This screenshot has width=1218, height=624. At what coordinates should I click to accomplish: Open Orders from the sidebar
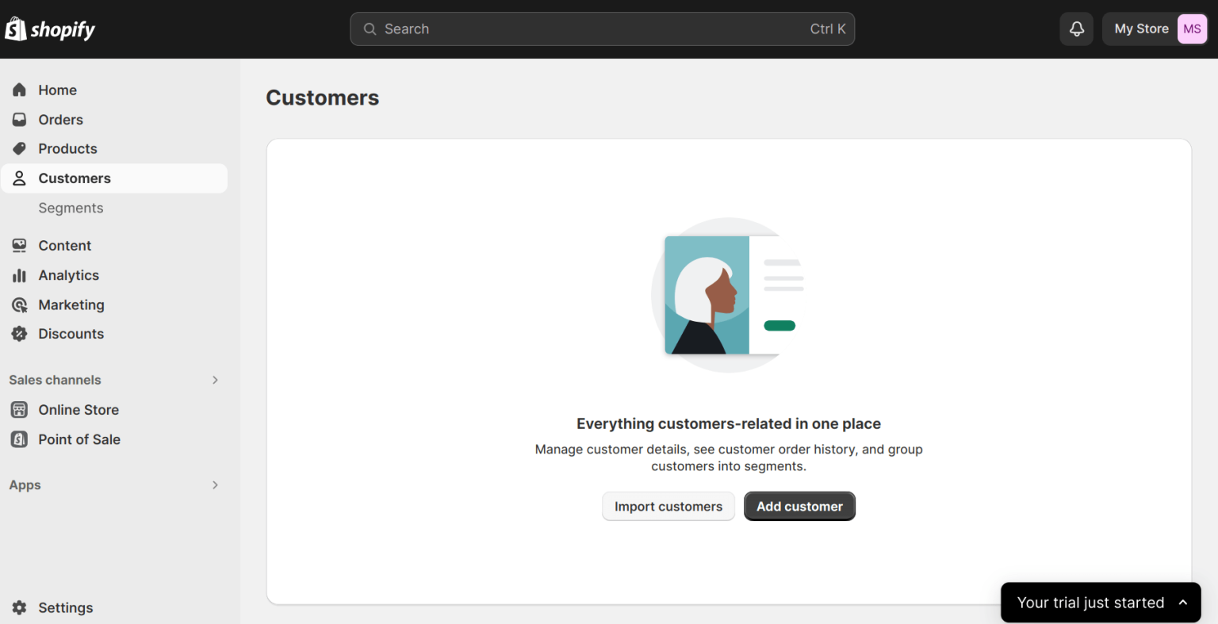tap(60, 119)
